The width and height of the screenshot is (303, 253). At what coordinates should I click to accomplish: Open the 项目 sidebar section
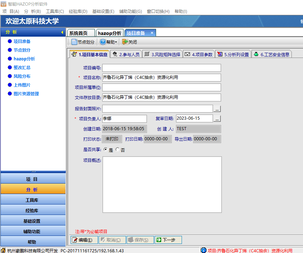tap(33, 178)
